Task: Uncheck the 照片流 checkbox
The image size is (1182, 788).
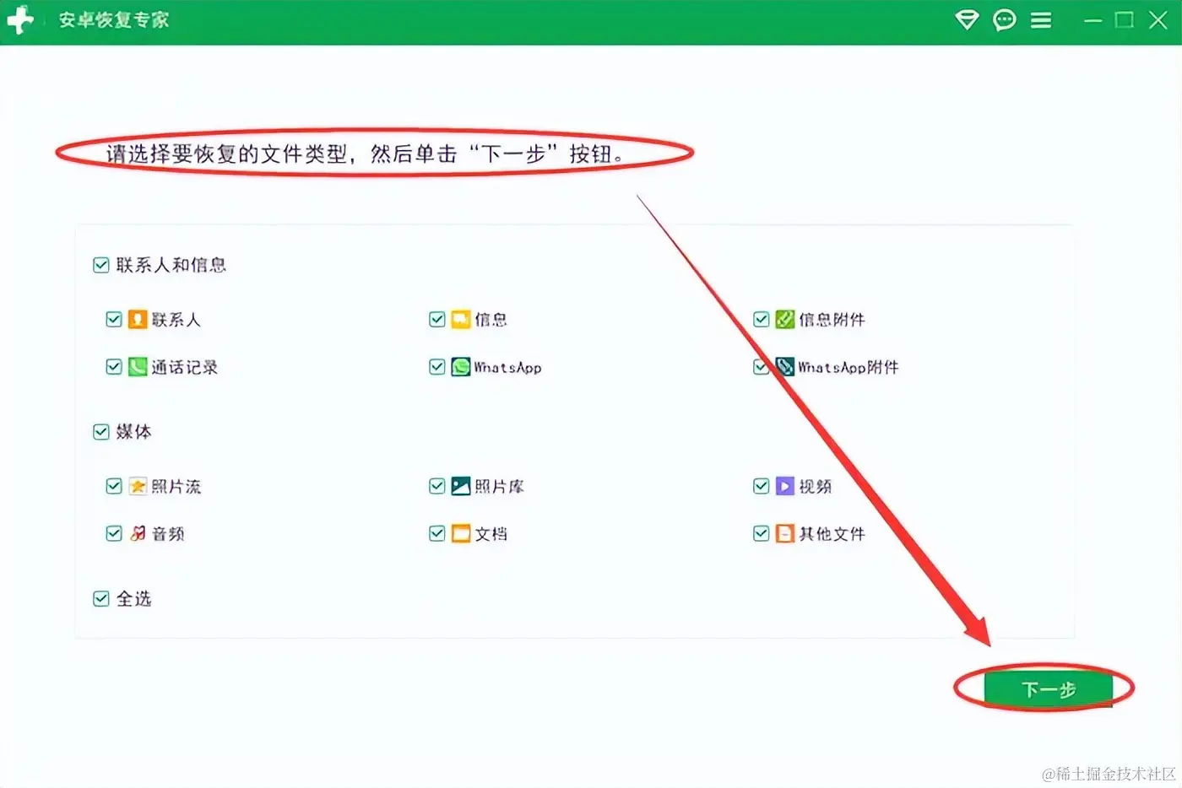Action: pos(114,486)
